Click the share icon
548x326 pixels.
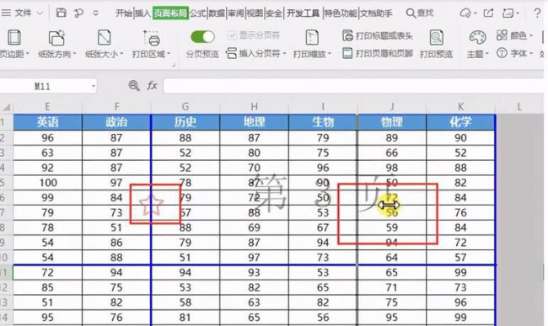(x=488, y=13)
